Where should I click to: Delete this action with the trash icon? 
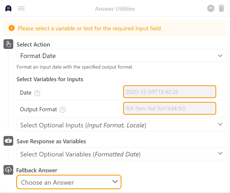coord(221,8)
